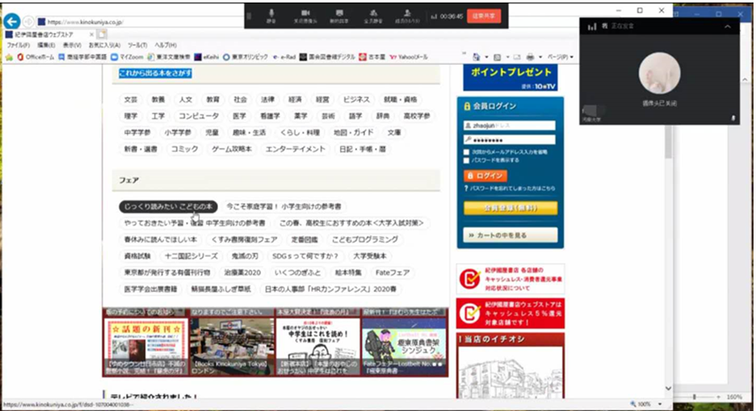Mute microphone in meeting toolbar

(x=271, y=14)
